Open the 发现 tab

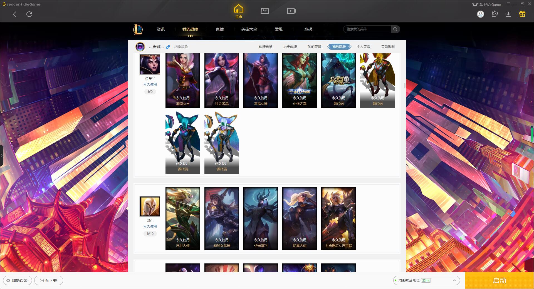(279, 29)
